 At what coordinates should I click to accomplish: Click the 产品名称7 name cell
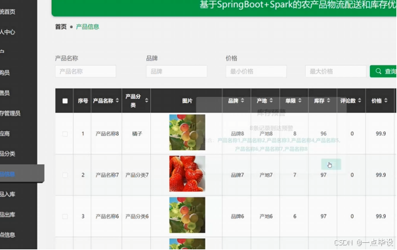pyautogui.click(x=107, y=175)
